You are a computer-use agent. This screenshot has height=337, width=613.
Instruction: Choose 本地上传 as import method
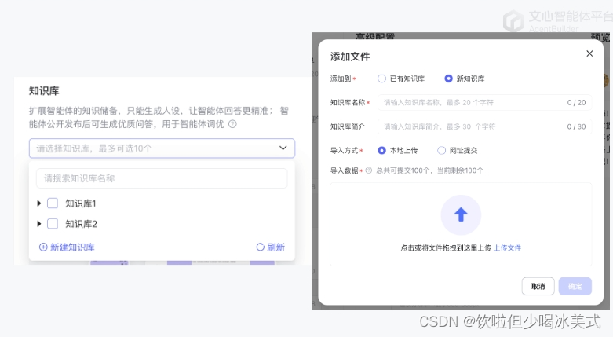[381, 150]
